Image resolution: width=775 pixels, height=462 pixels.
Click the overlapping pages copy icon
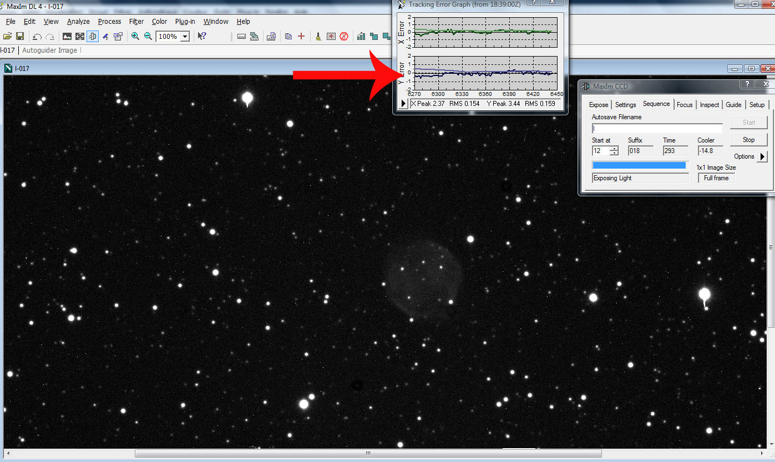click(288, 37)
